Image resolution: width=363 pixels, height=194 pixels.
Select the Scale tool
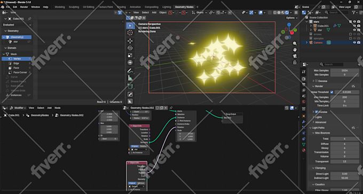tap(130, 55)
